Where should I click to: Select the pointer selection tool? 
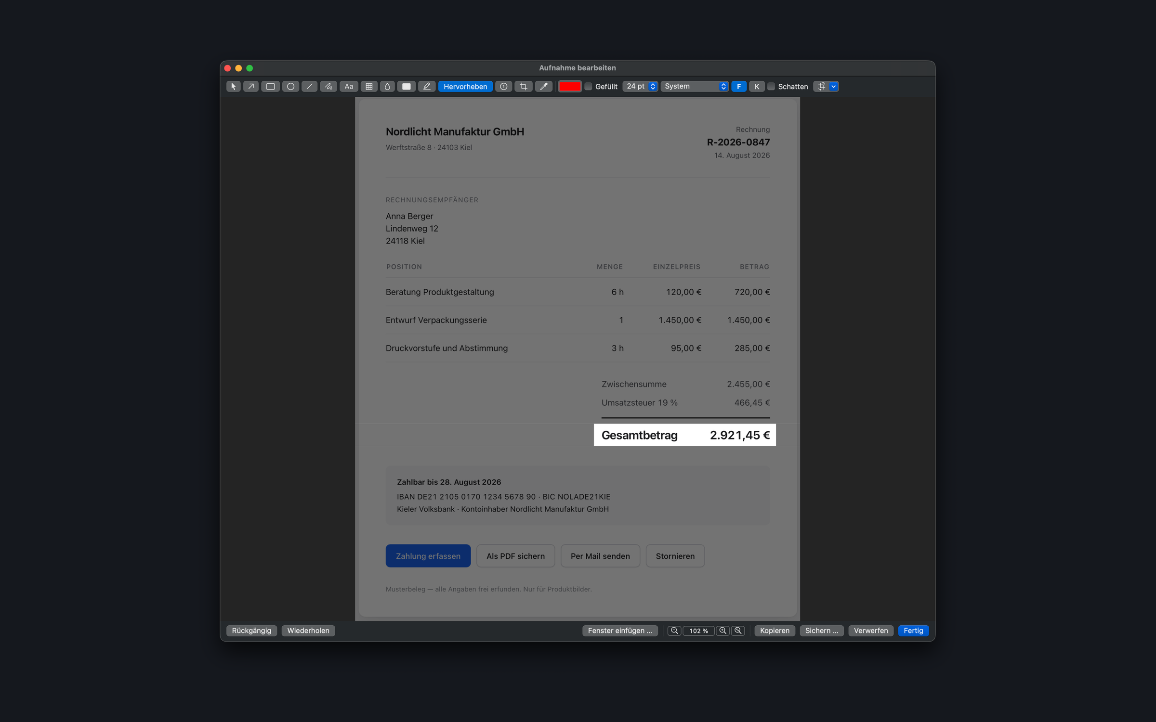pos(234,87)
